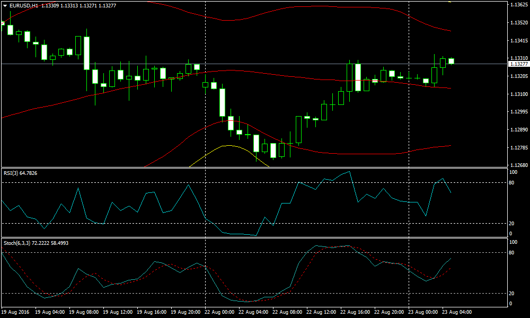Click the rightmost white candle on the chart

click(452, 61)
